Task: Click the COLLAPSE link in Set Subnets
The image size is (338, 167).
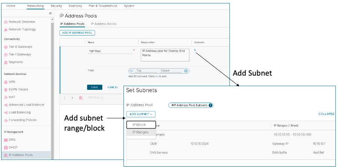Action: [x=326, y=114]
